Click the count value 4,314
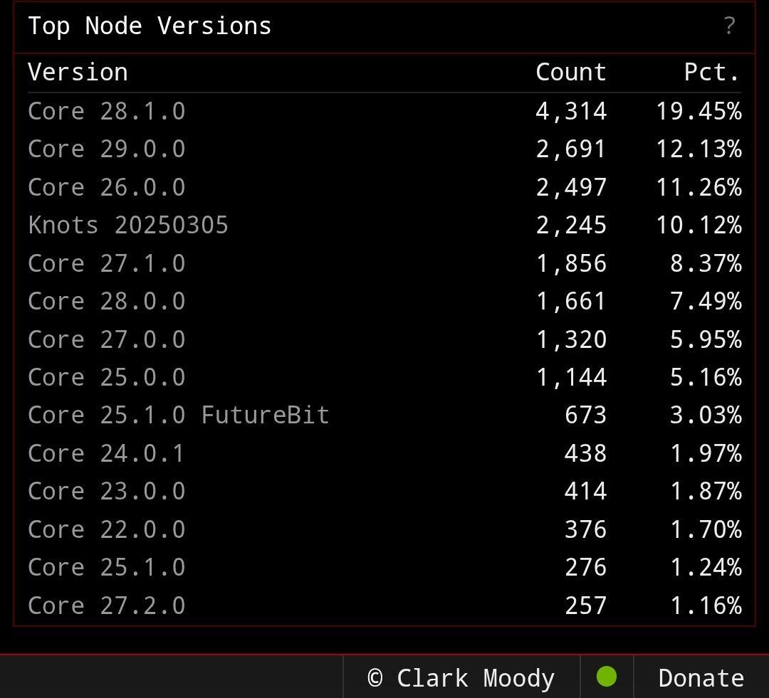 pos(571,112)
